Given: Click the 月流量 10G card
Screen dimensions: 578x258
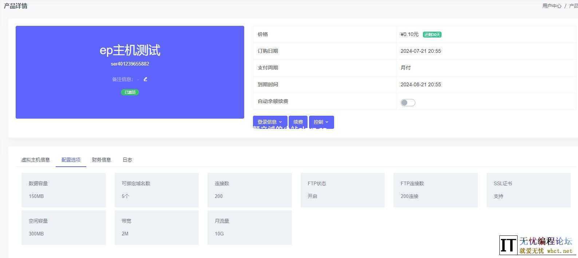Looking at the screenshot, I should point(250,227).
